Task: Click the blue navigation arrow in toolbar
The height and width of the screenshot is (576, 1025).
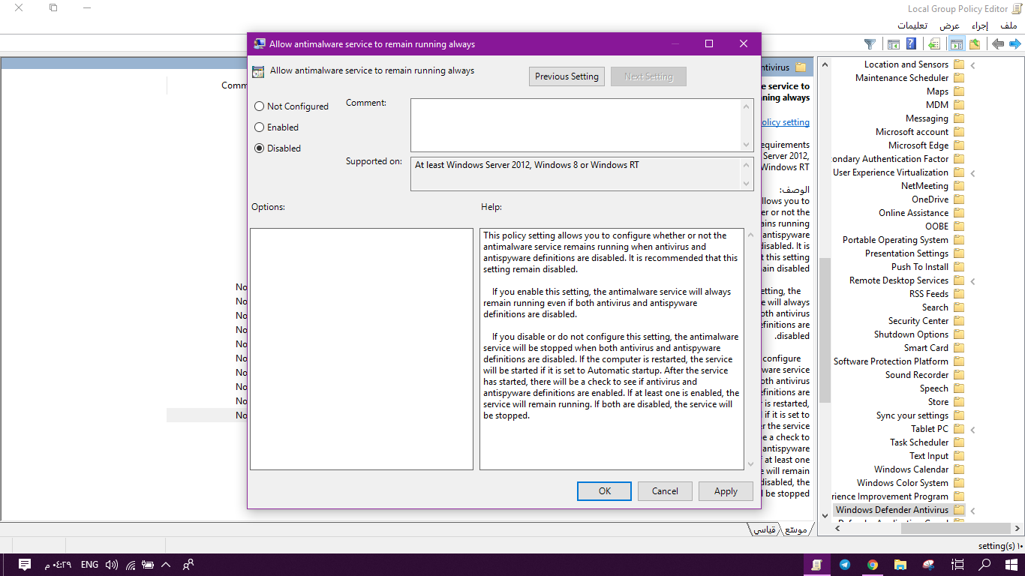Action: tap(1014, 44)
